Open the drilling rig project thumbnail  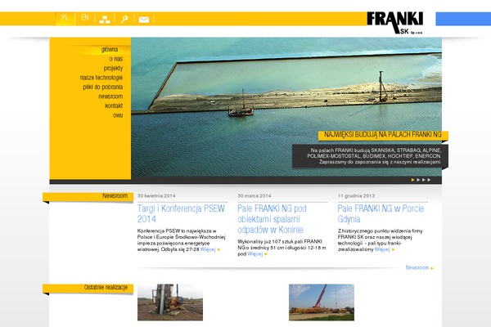pyautogui.click(x=170, y=302)
